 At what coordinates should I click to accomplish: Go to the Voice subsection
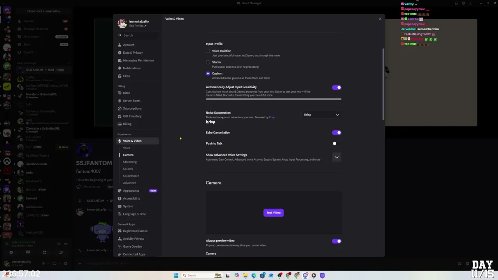(127, 148)
